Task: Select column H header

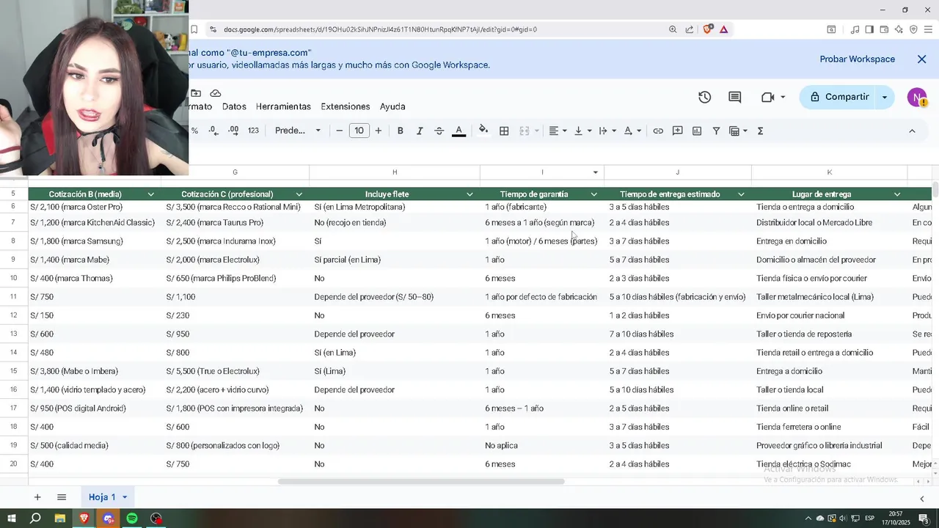Action: coord(395,172)
